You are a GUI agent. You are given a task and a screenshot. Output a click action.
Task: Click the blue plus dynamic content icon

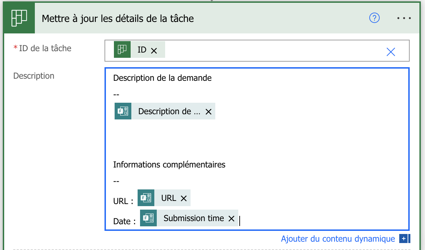pyautogui.click(x=404, y=239)
